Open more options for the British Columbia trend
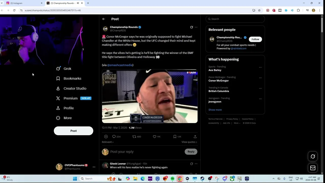The image size is (325, 183). (260, 88)
